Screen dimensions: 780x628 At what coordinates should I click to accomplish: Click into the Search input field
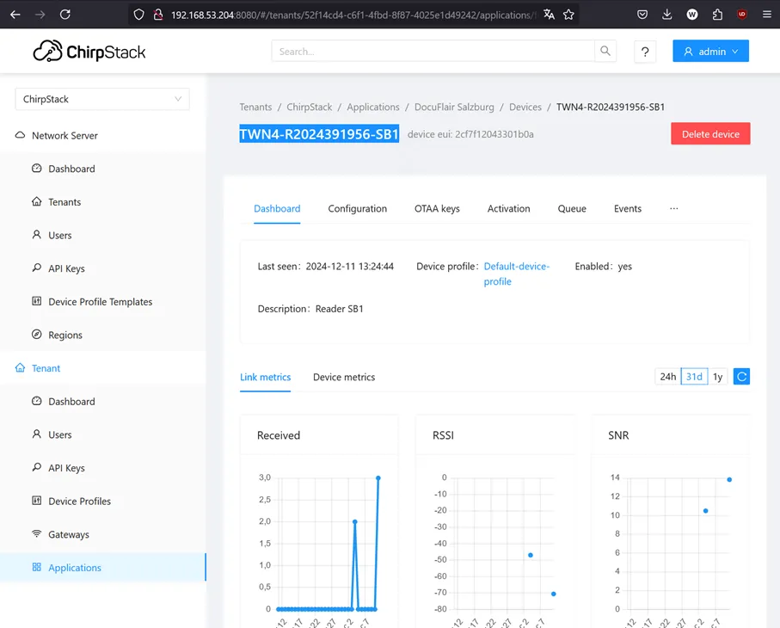point(433,52)
